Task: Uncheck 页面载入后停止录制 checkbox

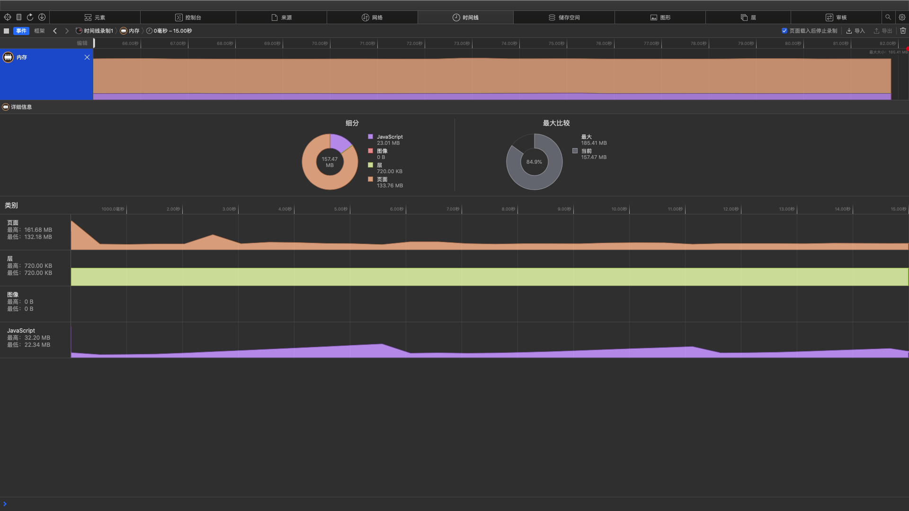Action: [784, 31]
